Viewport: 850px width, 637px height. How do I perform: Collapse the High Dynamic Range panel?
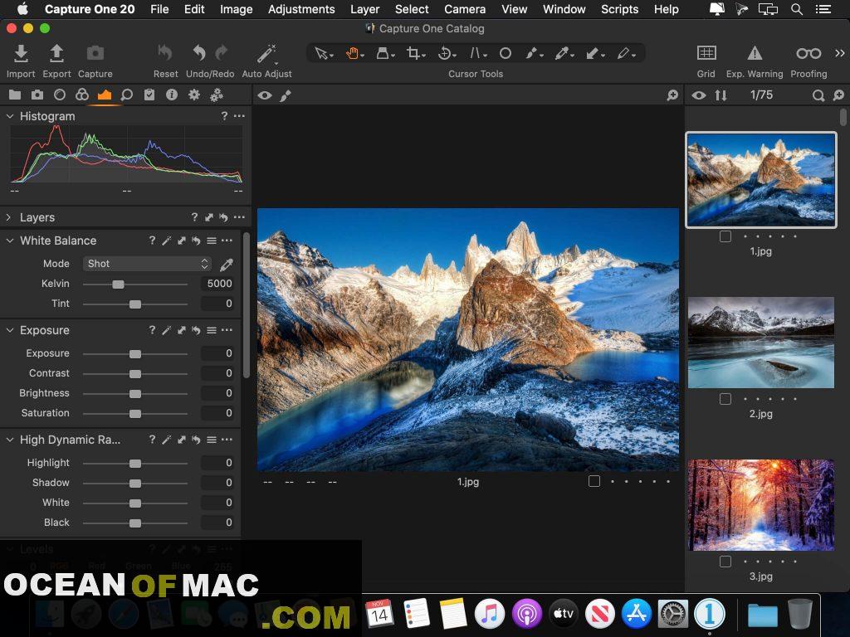pos(10,440)
